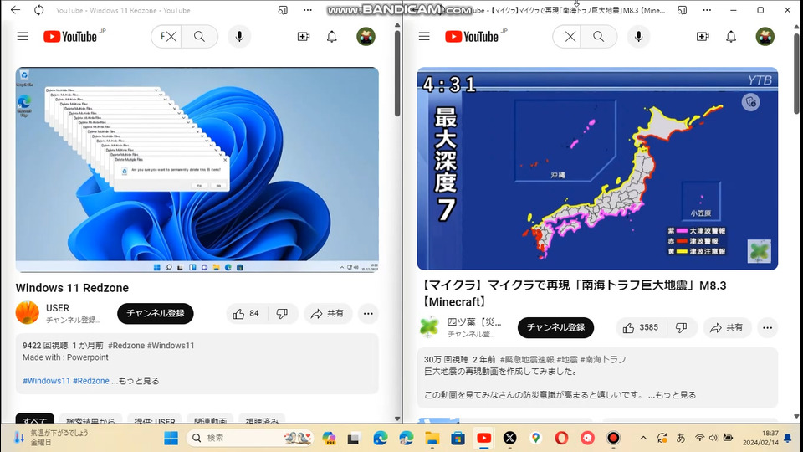Open notifications bell in left YouTube window
The width and height of the screenshot is (803, 452).
tap(332, 36)
